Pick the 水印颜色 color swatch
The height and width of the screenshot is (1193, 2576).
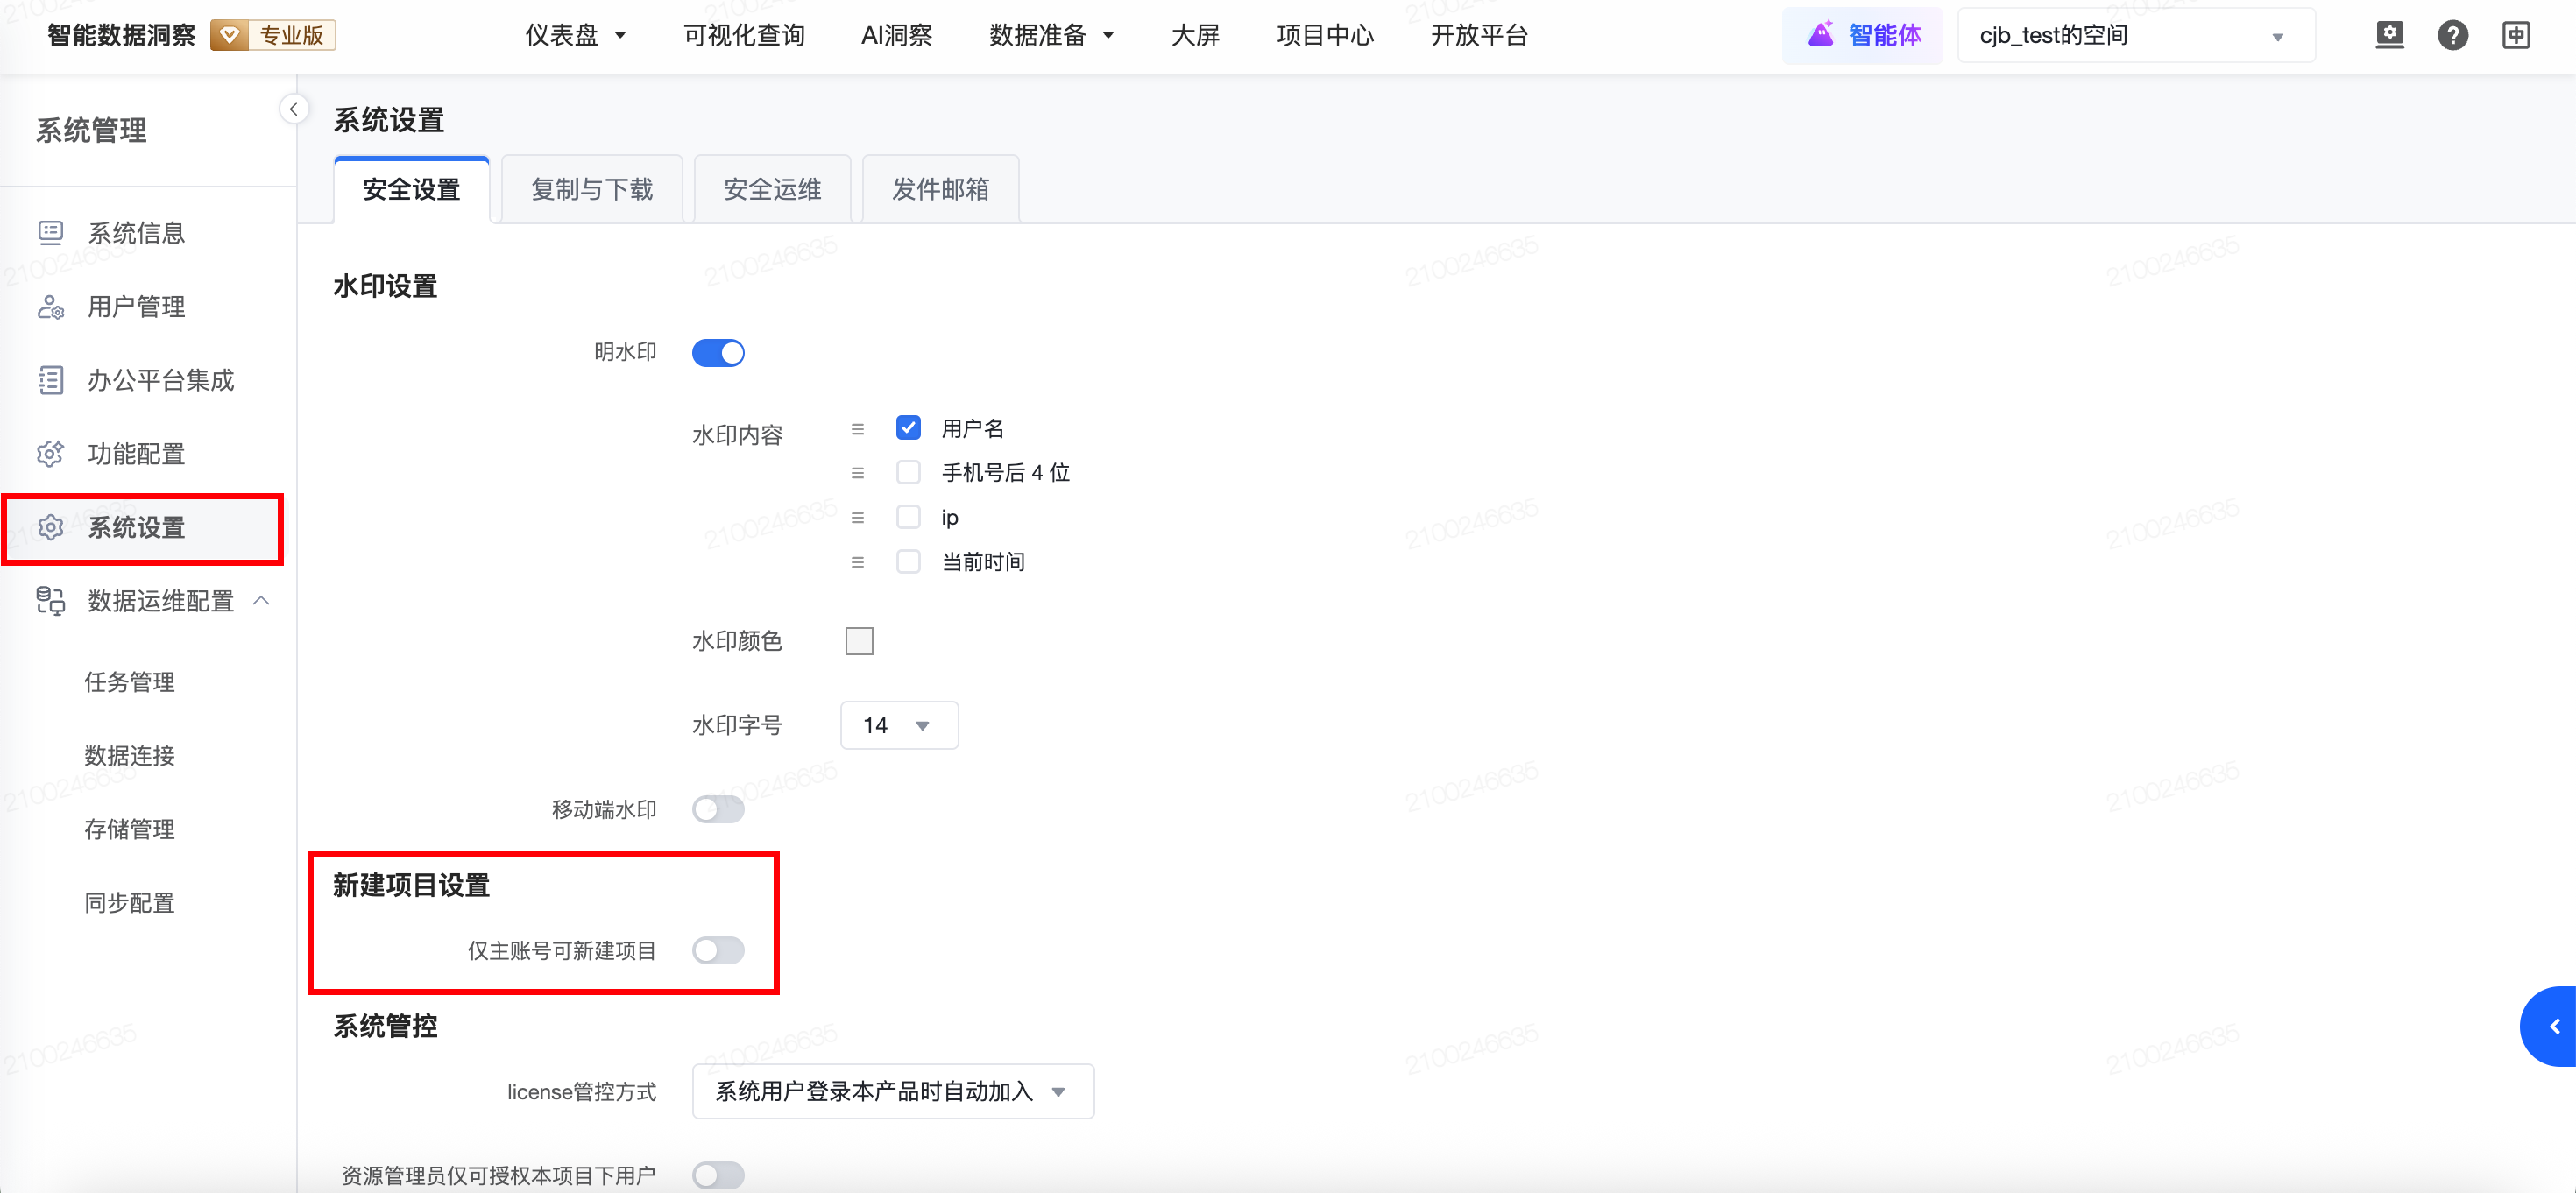click(x=859, y=641)
